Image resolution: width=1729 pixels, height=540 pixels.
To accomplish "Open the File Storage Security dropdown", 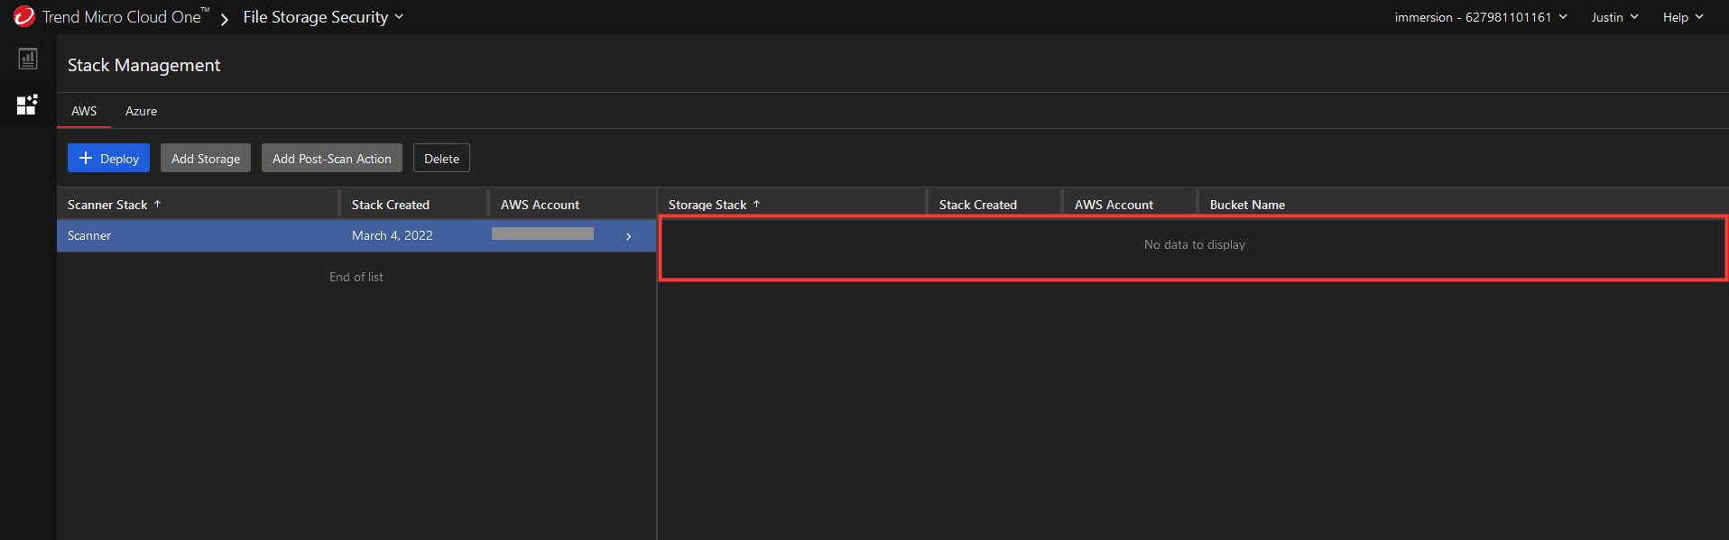I will tap(323, 17).
